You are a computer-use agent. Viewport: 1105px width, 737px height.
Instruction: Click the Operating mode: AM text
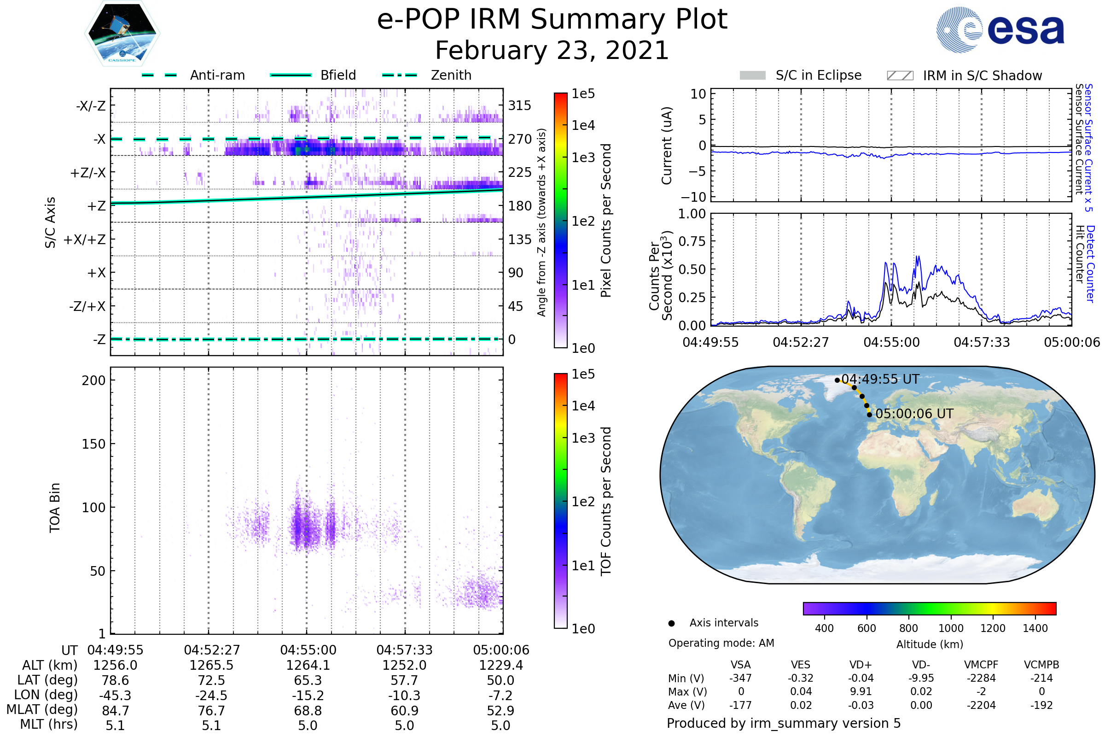coord(721,643)
